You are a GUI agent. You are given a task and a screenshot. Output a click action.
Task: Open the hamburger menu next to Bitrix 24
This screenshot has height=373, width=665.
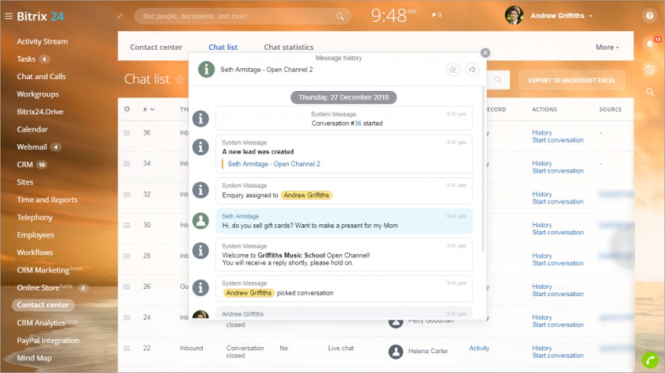pos(9,16)
